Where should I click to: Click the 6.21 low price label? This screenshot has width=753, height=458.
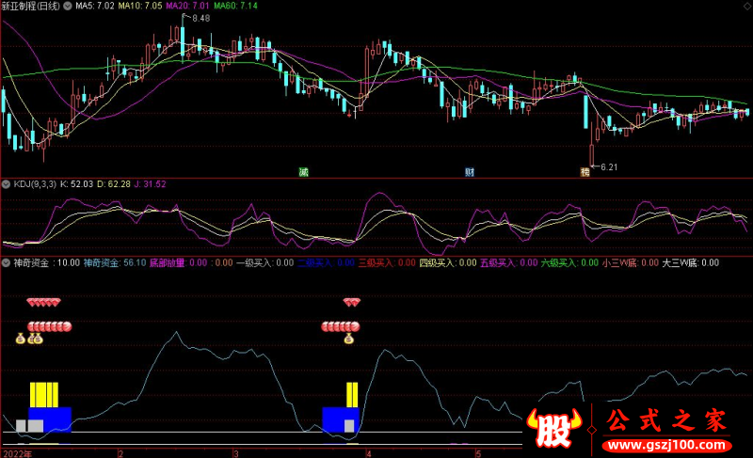(x=609, y=166)
